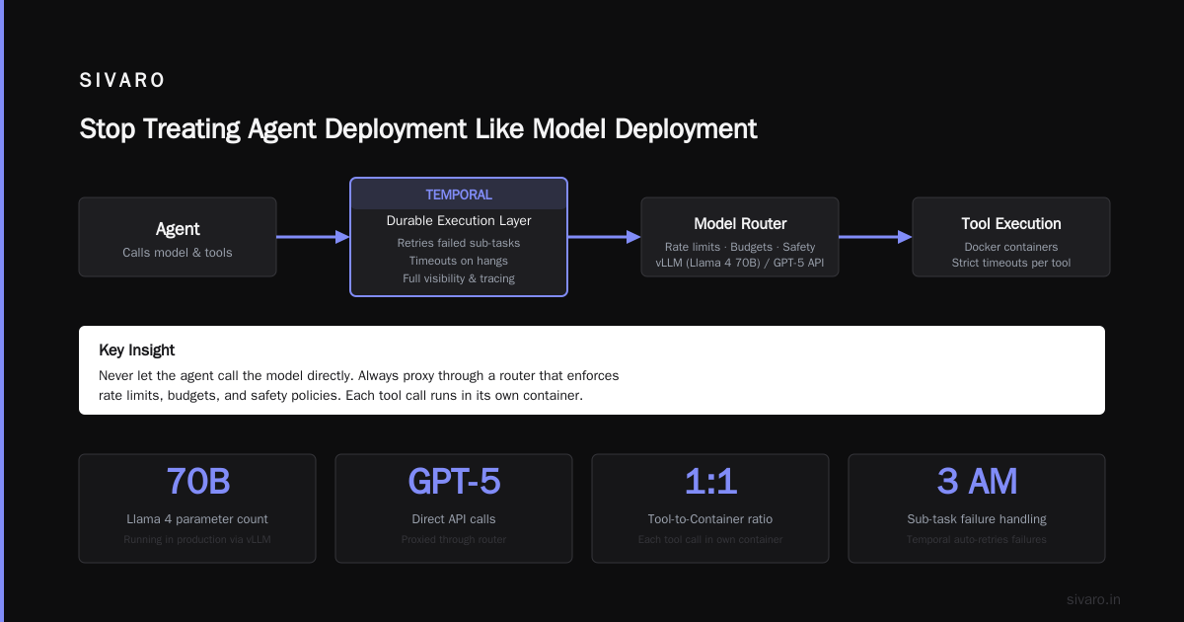The image size is (1184, 622).
Task: Click "Each tool call in own container" note
Action: (710, 539)
